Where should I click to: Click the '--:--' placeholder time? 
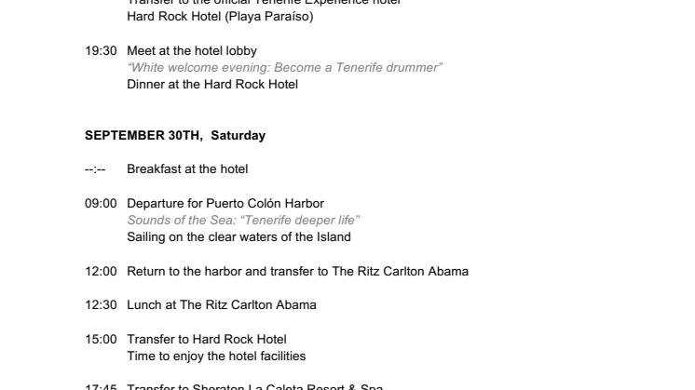pos(95,169)
